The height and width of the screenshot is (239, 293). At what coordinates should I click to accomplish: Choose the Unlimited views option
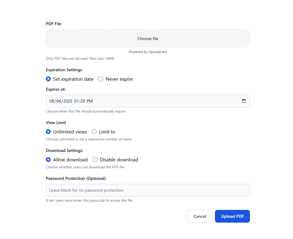coord(48,132)
